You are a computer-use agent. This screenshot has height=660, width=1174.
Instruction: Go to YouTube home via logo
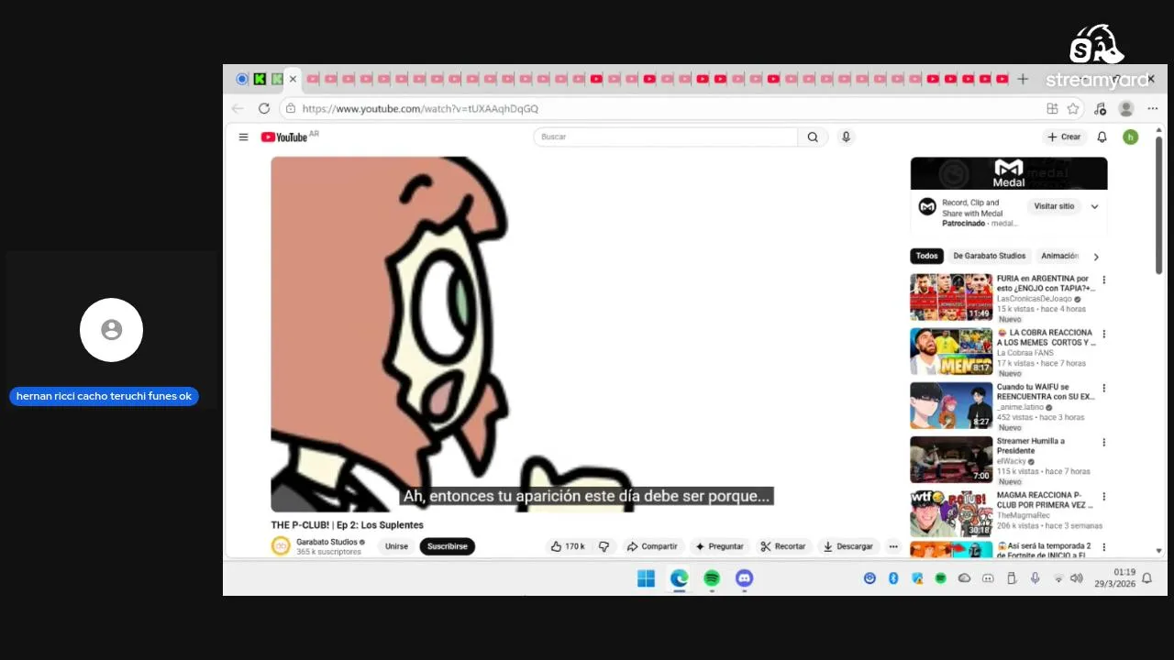pos(284,137)
